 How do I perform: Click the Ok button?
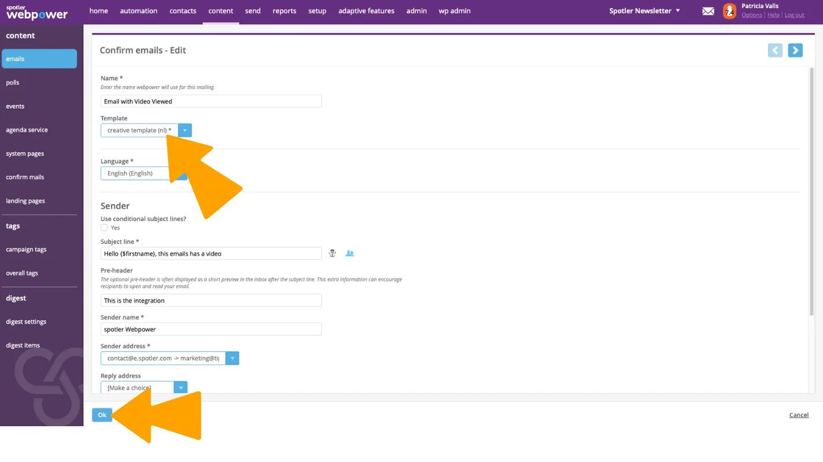click(x=102, y=415)
